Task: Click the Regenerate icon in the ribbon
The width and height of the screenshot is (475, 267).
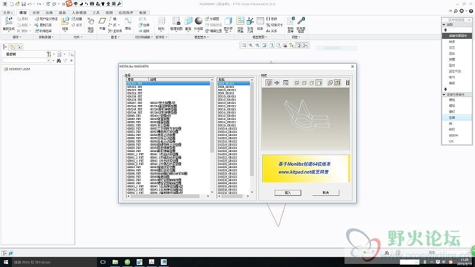Action: (9, 22)
